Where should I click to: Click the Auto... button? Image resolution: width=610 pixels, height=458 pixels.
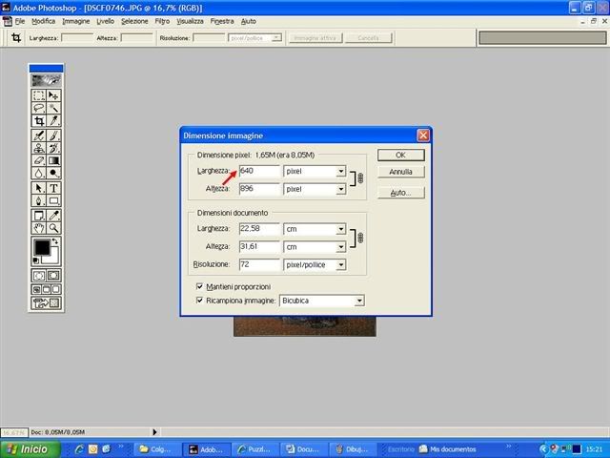click(x=400, y=193)
